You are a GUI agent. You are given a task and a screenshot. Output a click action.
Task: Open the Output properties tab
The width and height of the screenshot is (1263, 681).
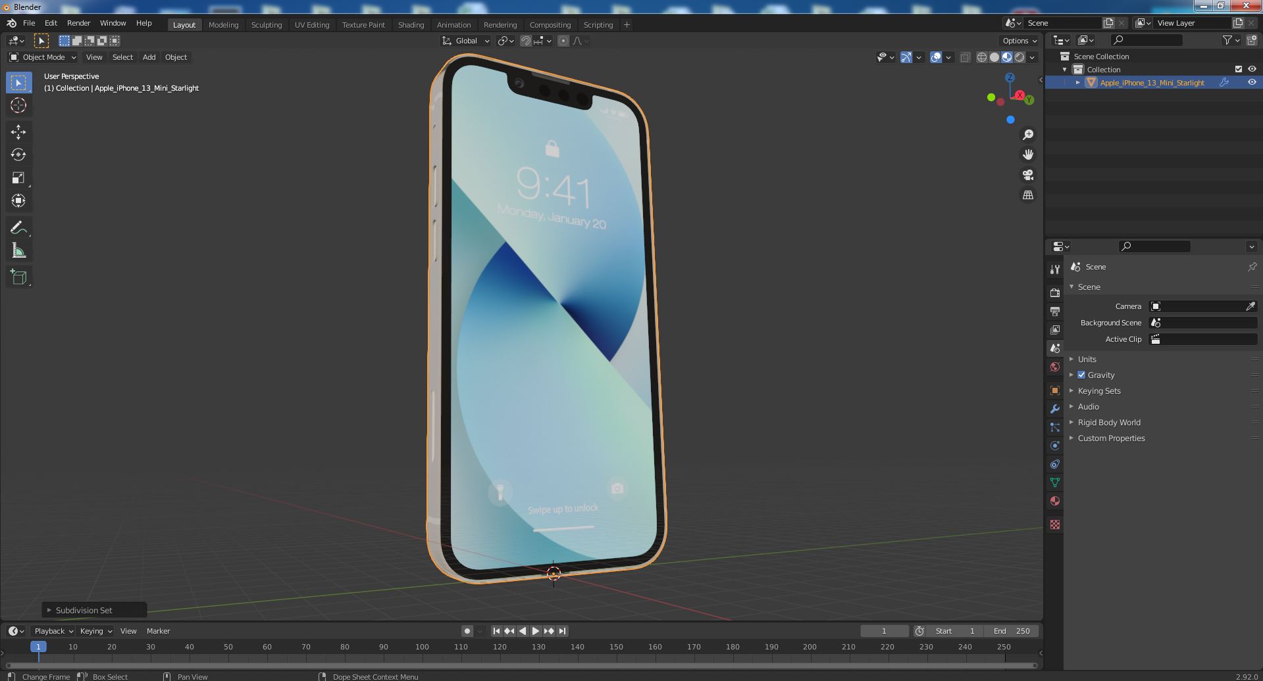pyautogui.click(x=1055, y=311)
